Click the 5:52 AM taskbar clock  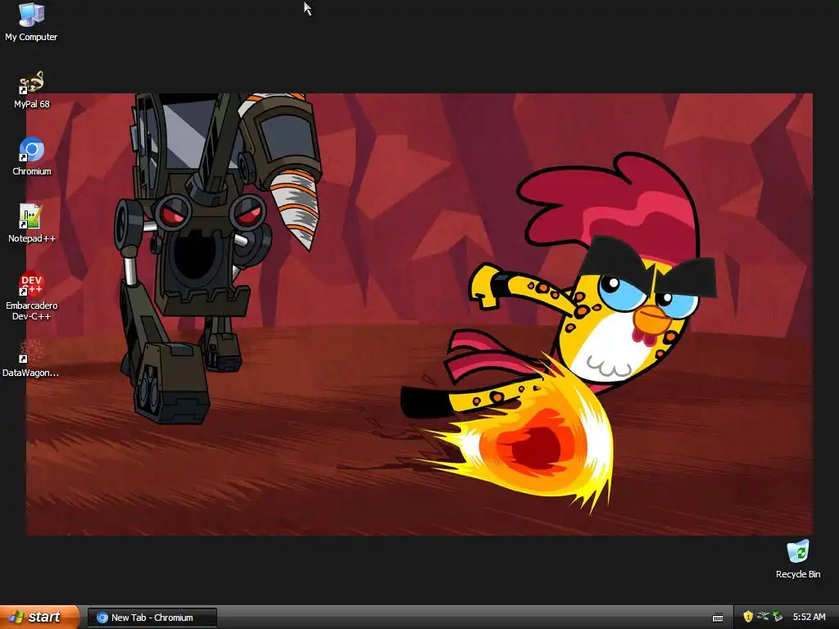coord(809,617)
